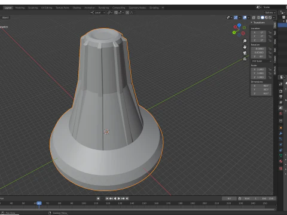Switch to the Modeling workspace tab
The width and height of the screenshot is (287, 215).
tap(20, 8)
